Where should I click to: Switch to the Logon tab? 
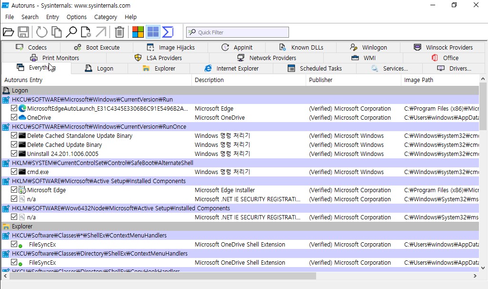[x=100, y=69]
